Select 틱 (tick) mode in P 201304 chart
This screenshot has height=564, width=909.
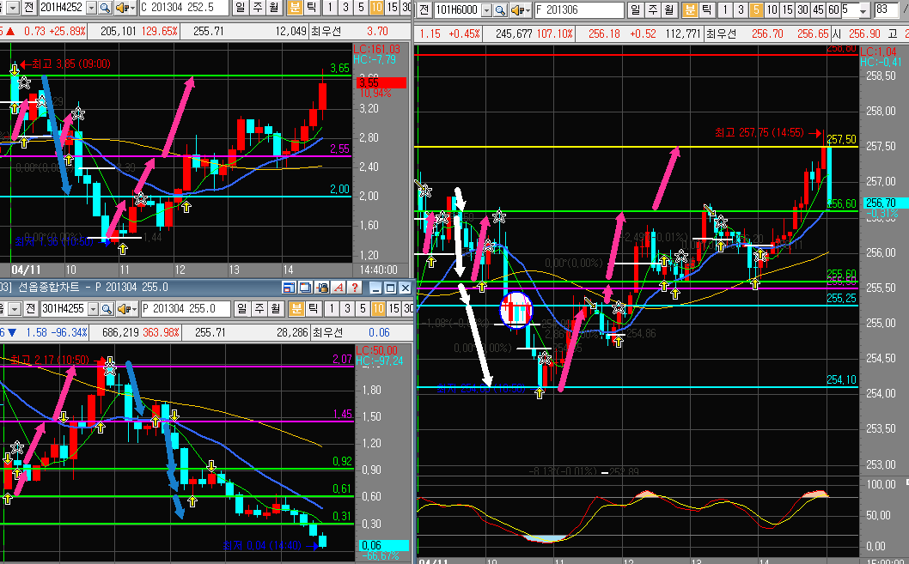pyautogui.click(x=313, y=309)
